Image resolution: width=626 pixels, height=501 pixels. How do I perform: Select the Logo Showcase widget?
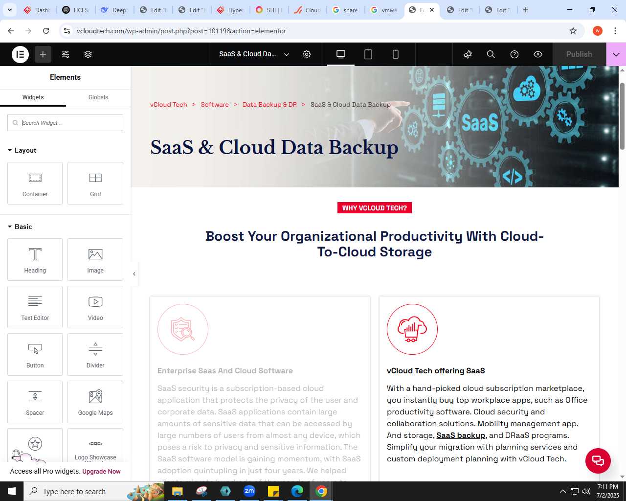click(95, 445)
